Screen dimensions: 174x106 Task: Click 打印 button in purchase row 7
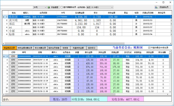coord(13,77)
